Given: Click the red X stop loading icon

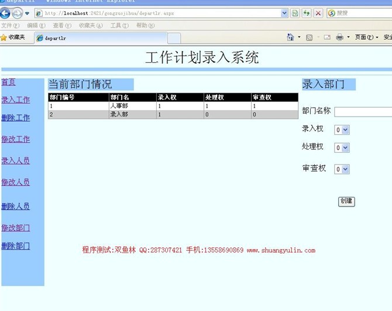Looking at the screenshot, I should click(318, 13).
